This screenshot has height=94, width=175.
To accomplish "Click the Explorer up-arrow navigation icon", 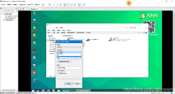I will pyautogui.click(x=55, y=28).
